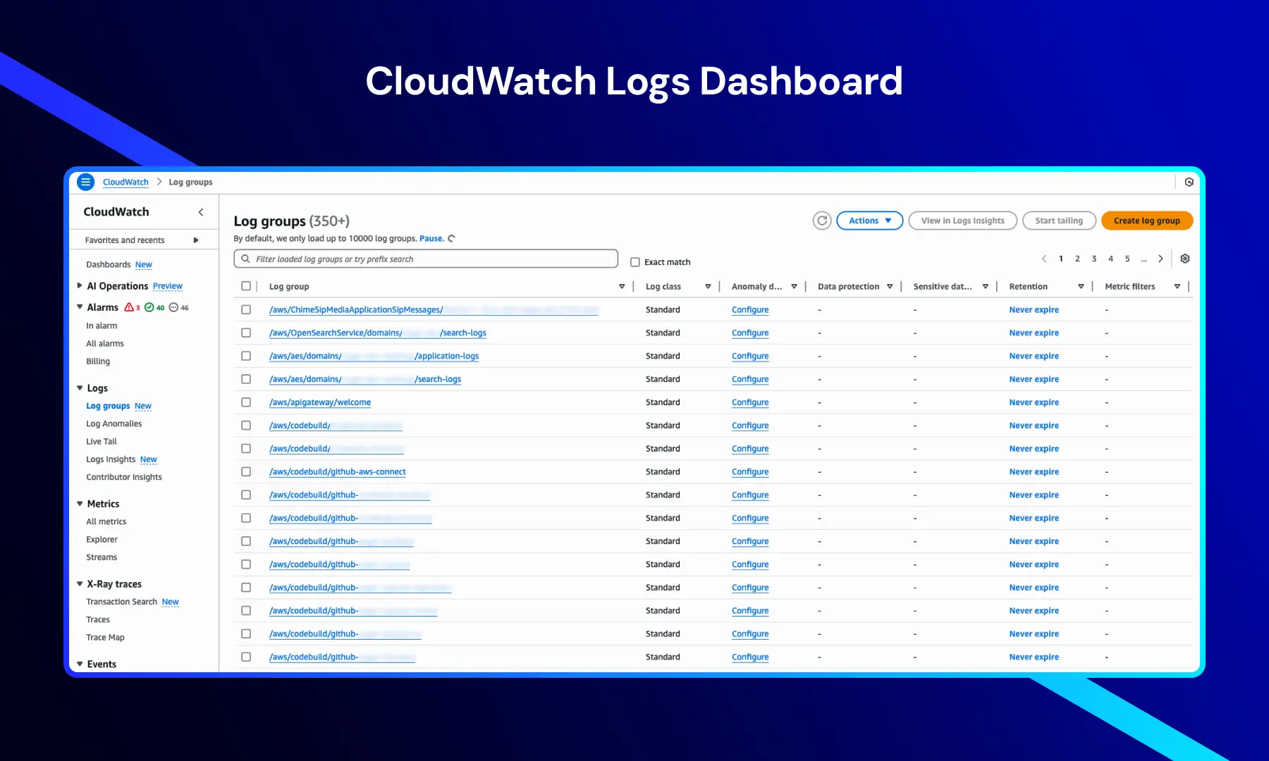Focus the filter log groups search field

(426, 259)
